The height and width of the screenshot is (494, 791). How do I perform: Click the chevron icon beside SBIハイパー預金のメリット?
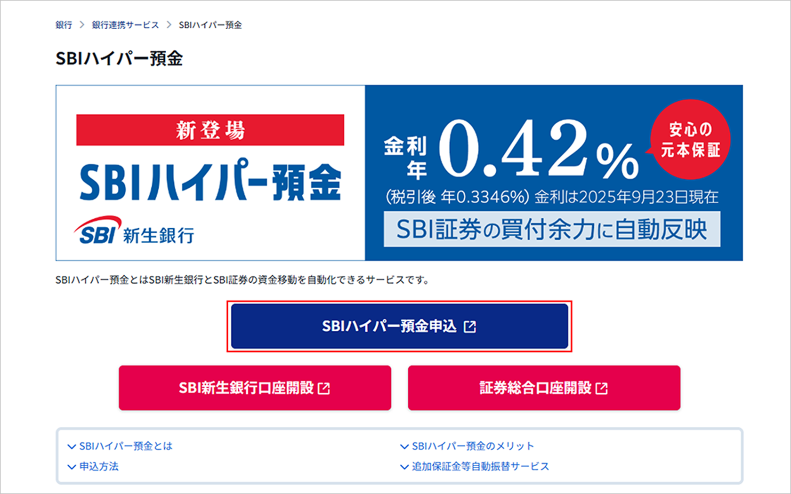[x=404, y=446]
